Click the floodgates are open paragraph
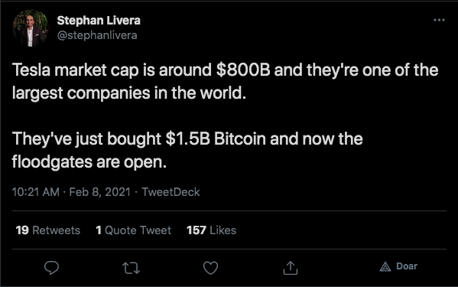The image size is (458, 287). coord(187,150)
